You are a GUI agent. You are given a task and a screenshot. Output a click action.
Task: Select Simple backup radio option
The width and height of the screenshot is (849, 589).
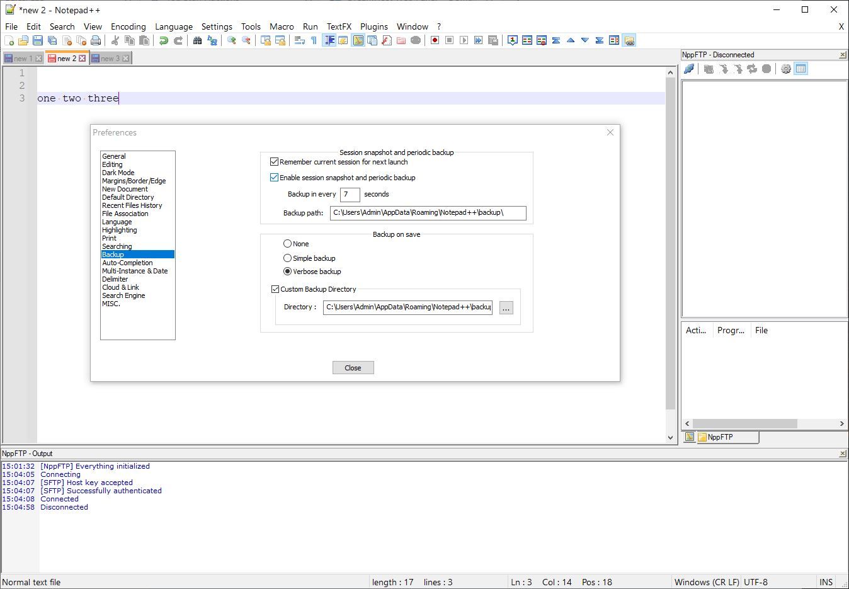[287, 258]
